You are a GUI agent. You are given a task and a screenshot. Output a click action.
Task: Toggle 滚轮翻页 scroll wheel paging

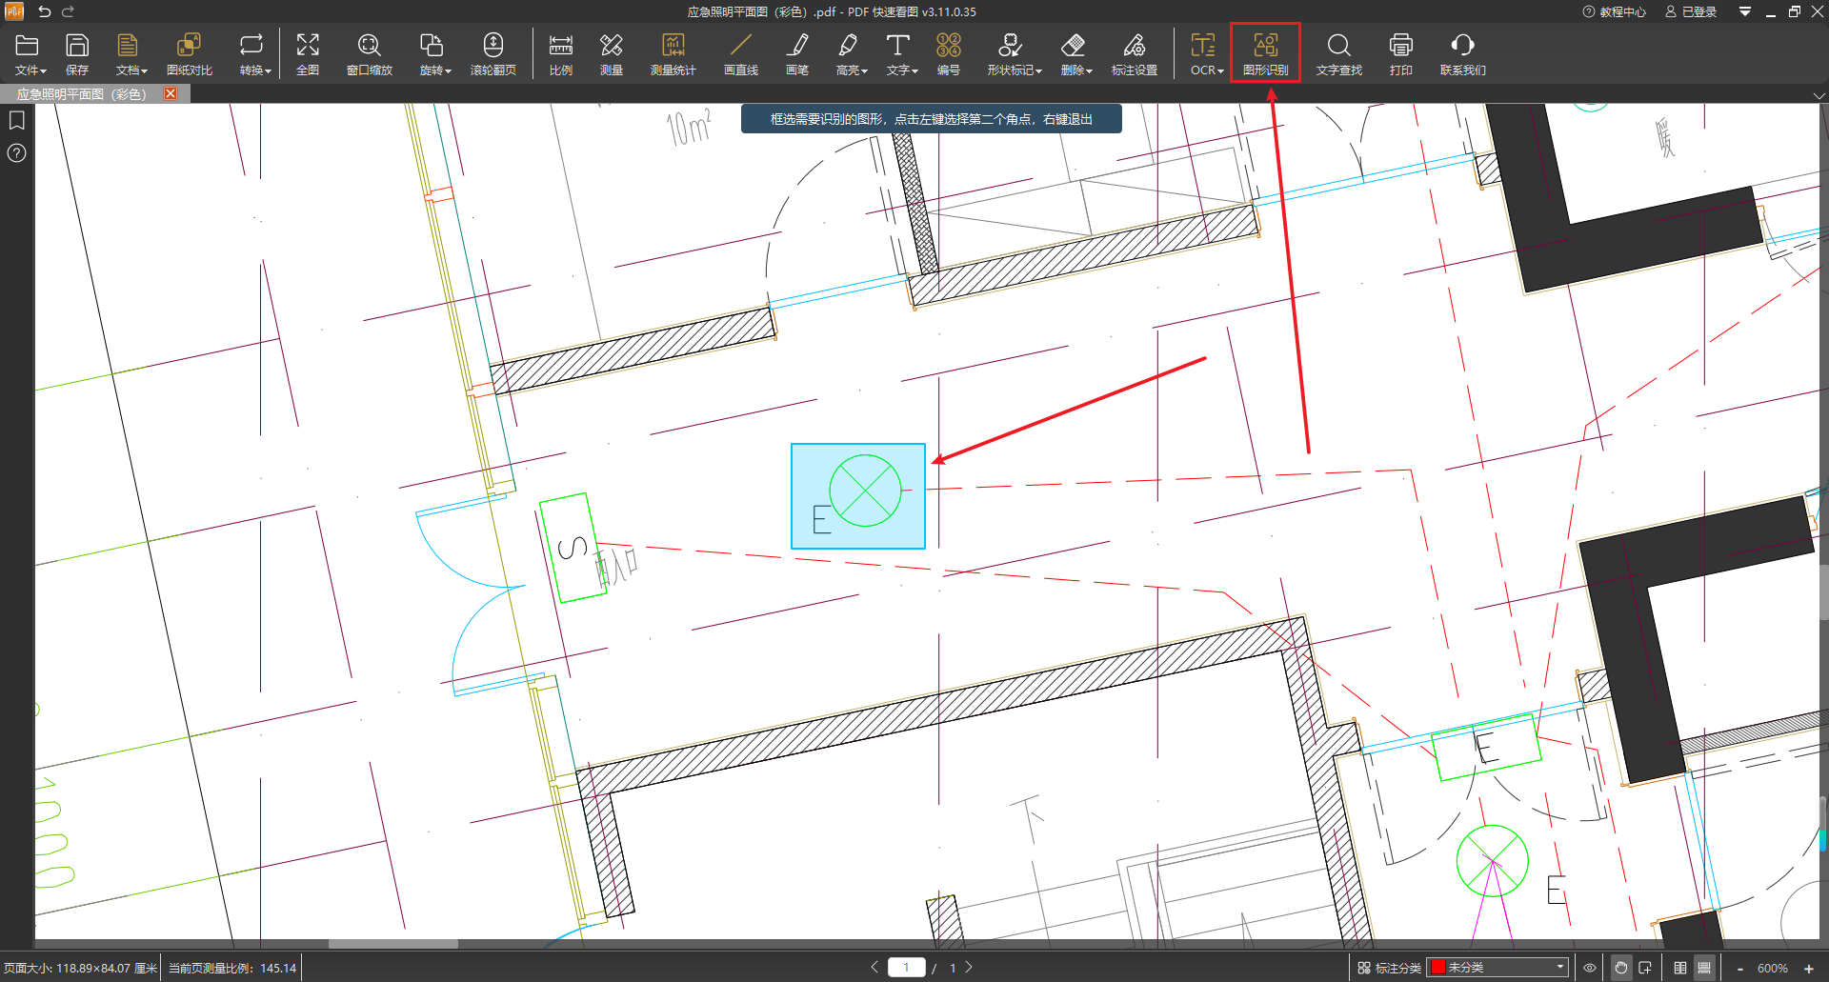pyautogui.click(x=493, y=53)
